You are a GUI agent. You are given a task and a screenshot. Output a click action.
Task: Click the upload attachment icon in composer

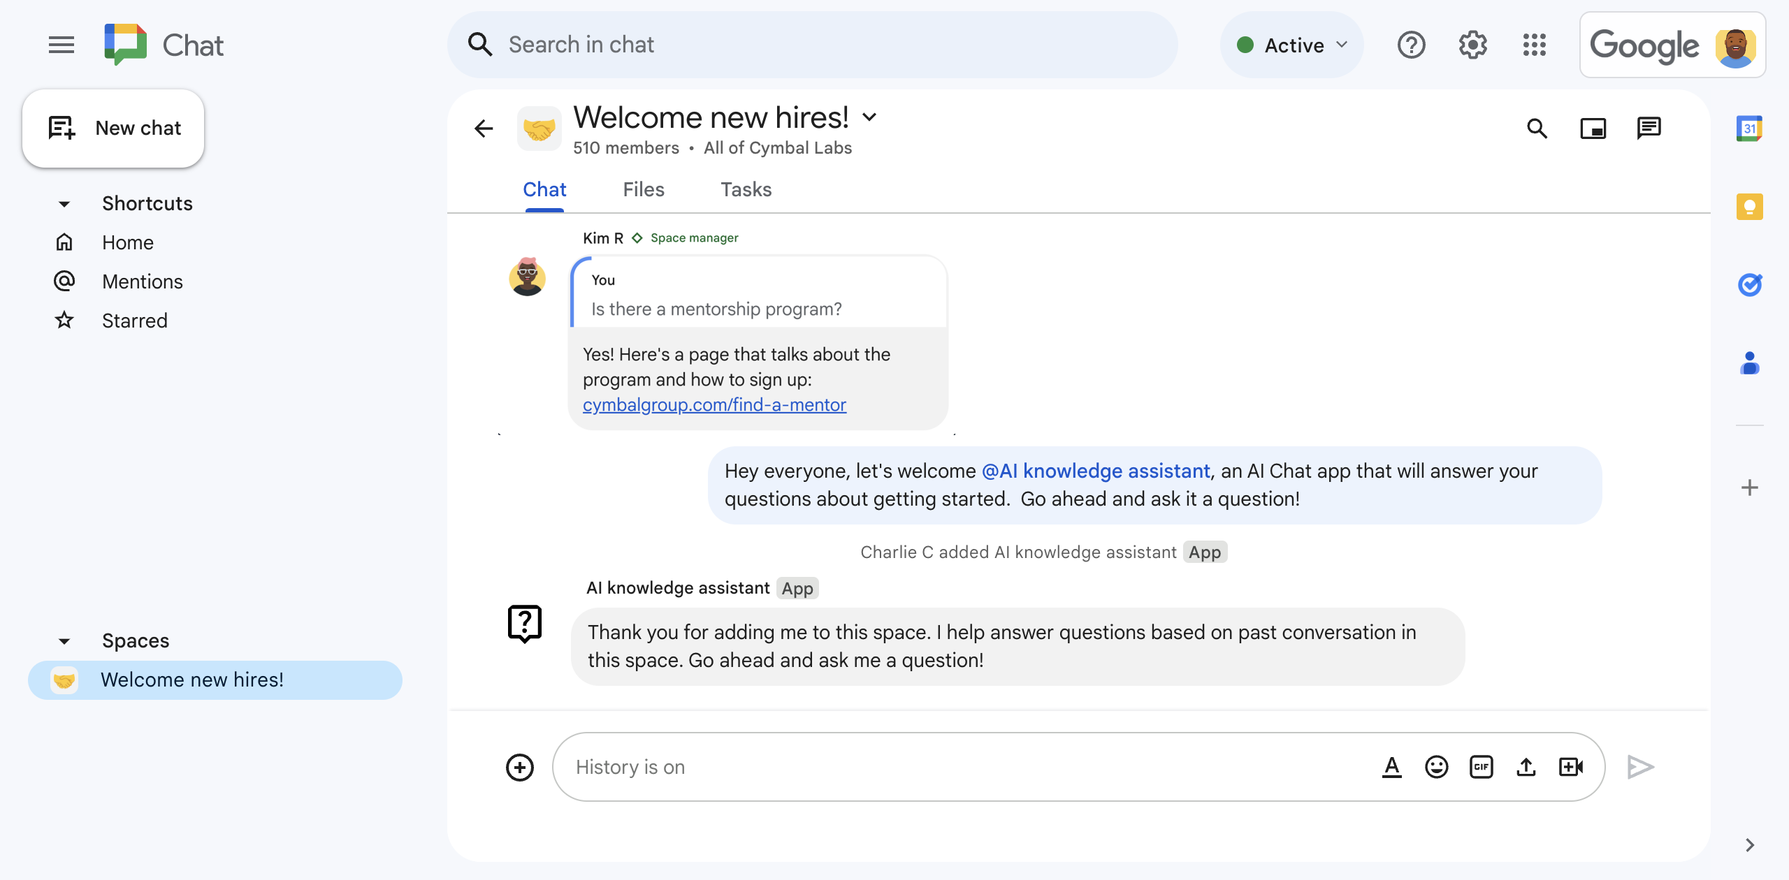[1526, 765]
